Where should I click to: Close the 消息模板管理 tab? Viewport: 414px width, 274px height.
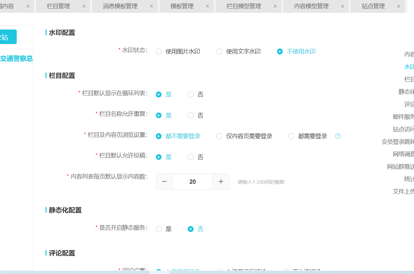pos(151,6)
